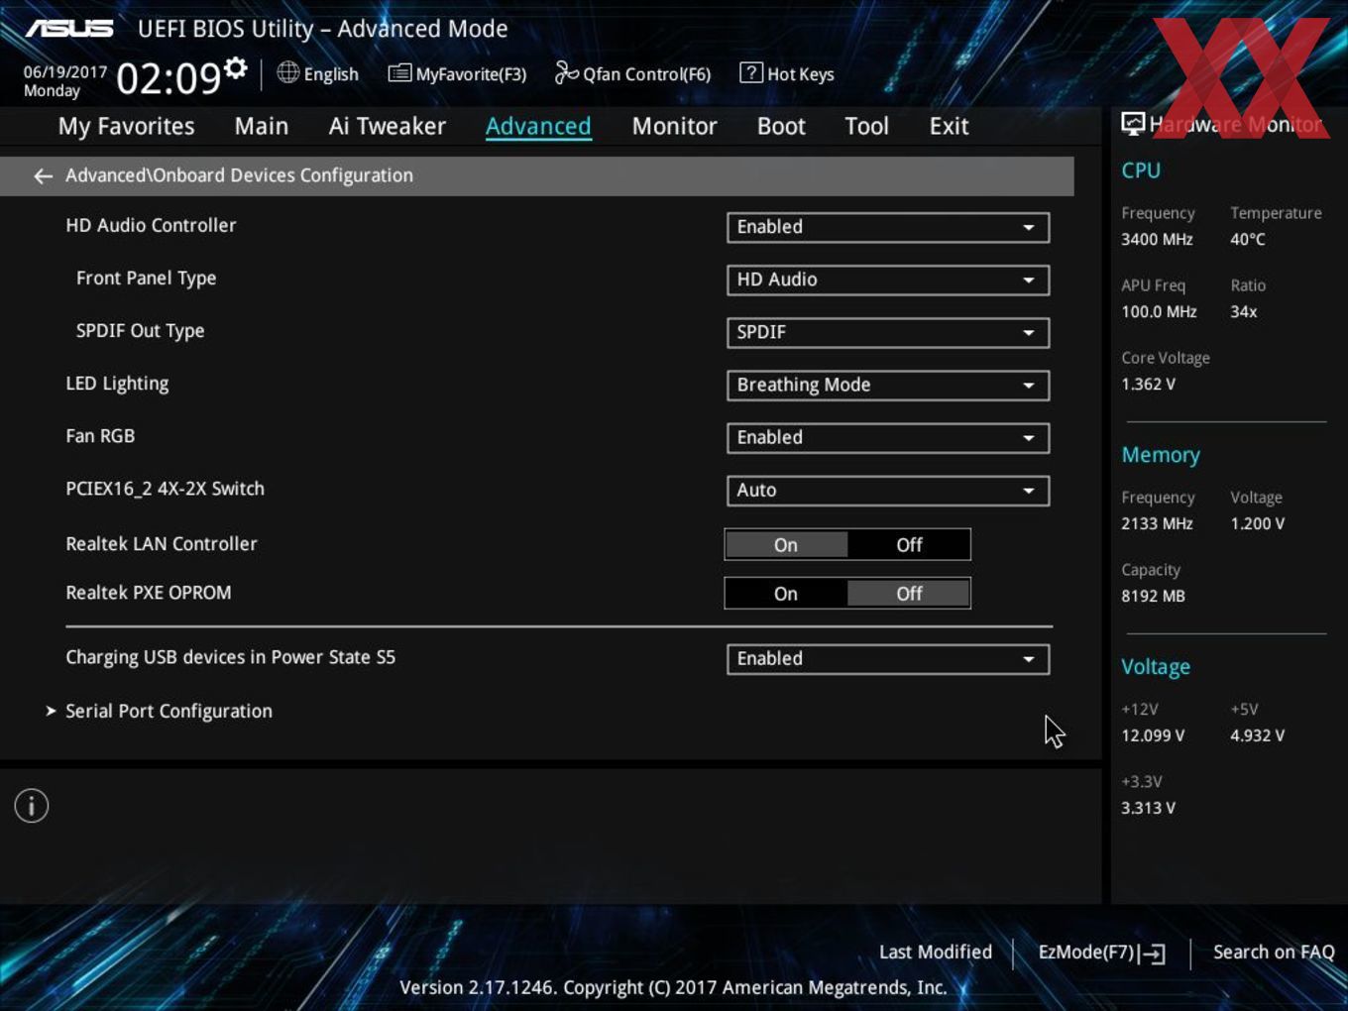Click the Qfan Control fan icon
Screen dimensions: 1348x1011
pyautogui.click(x=566, y=72)
